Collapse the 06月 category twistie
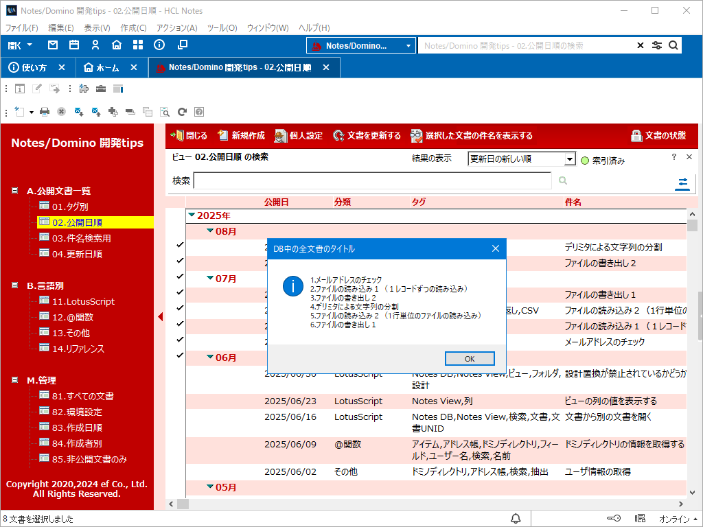The width and height of the screenshot is (703, 527). [x=211, y=358]
